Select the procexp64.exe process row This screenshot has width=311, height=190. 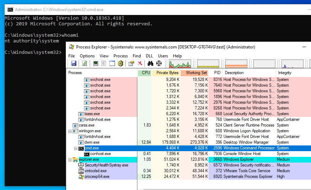click(x=189, y=176)
